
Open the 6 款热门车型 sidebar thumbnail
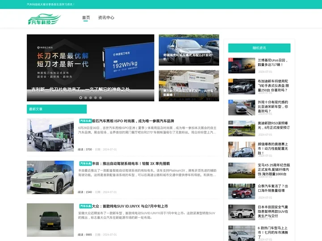[x=241, y=233]
